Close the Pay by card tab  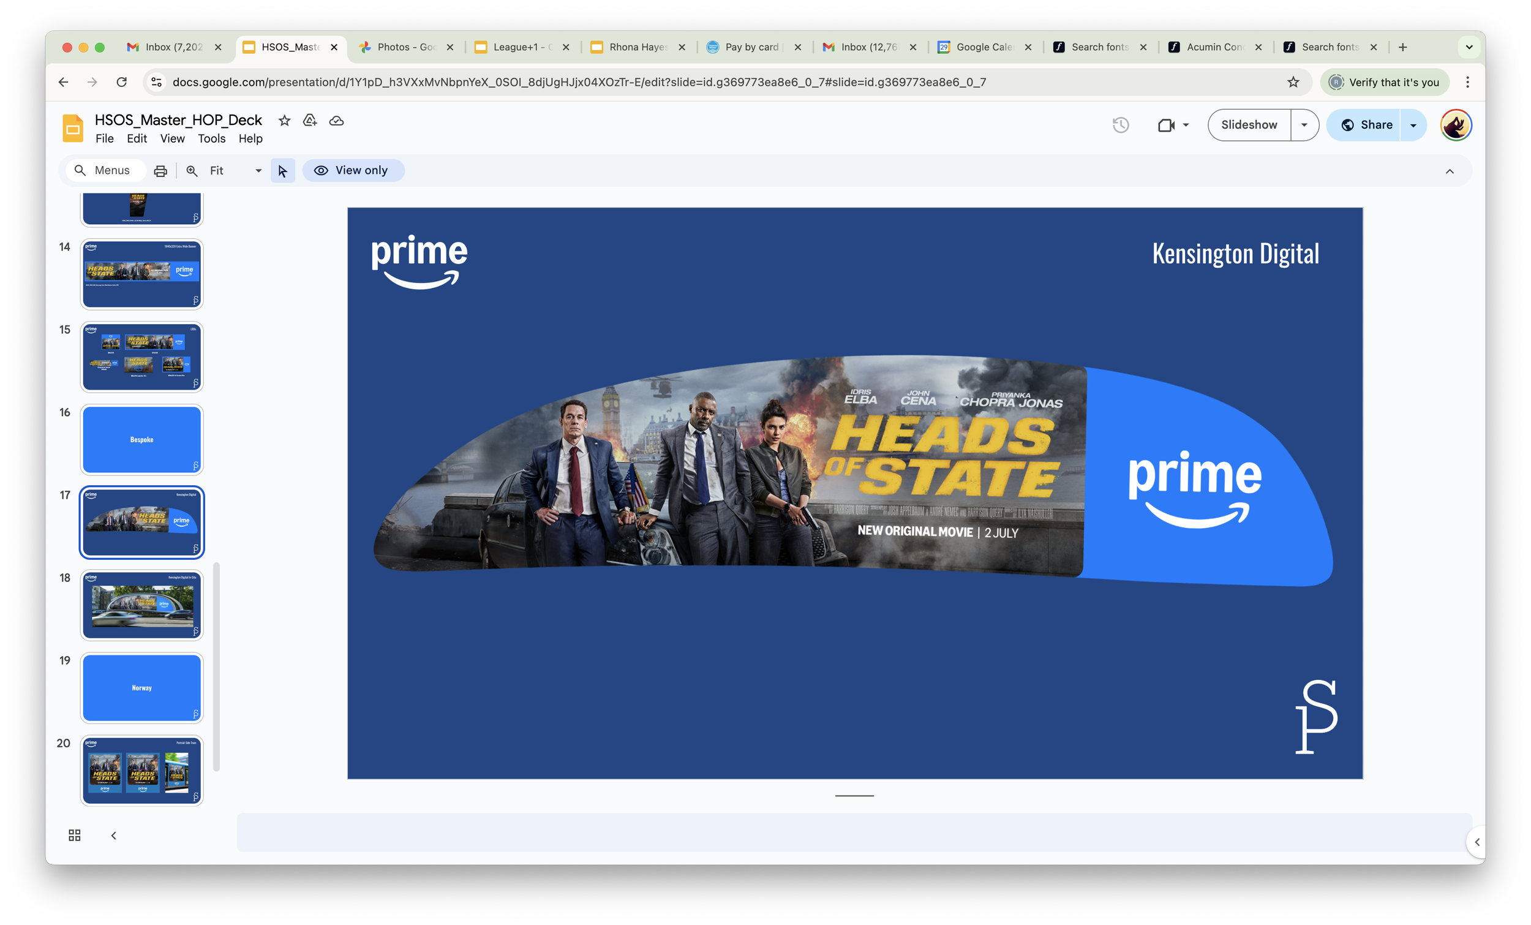[x=798, y=47]
